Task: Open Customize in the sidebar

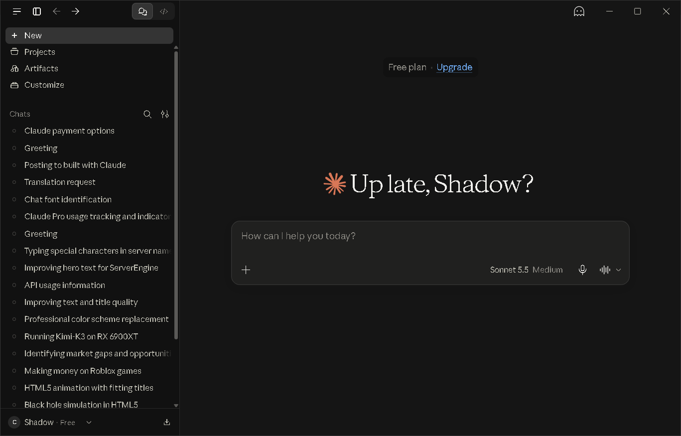Action: tap(89, 85)
